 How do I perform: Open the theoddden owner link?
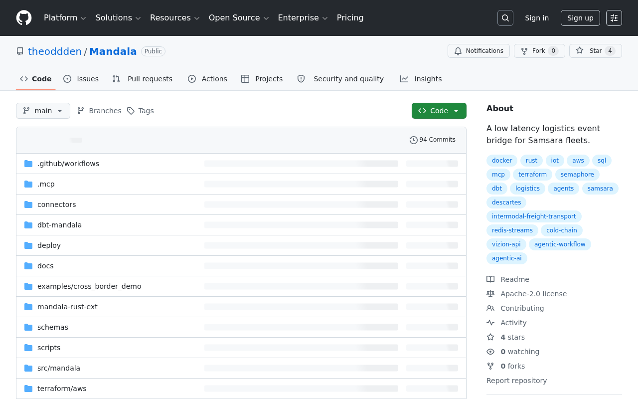[55, 51]
